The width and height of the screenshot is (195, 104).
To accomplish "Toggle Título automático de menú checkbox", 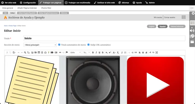I will 60,45.
